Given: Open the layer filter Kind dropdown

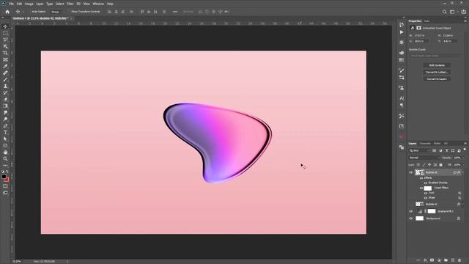Looking at the screenshot, I should point(419,150).
